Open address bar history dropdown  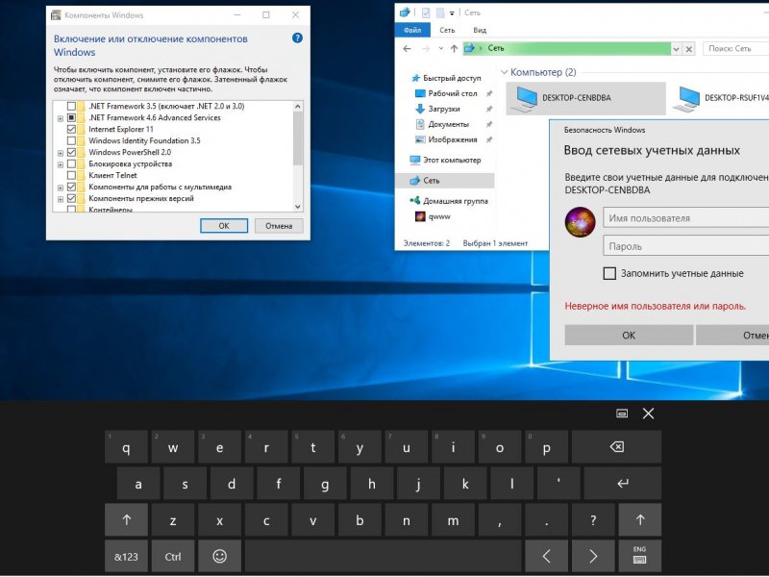[677, 49]
